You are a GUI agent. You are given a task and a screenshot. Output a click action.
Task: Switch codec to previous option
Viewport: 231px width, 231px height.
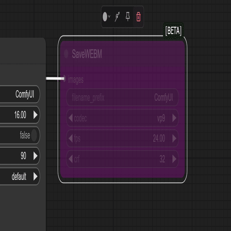coord(70,118)
